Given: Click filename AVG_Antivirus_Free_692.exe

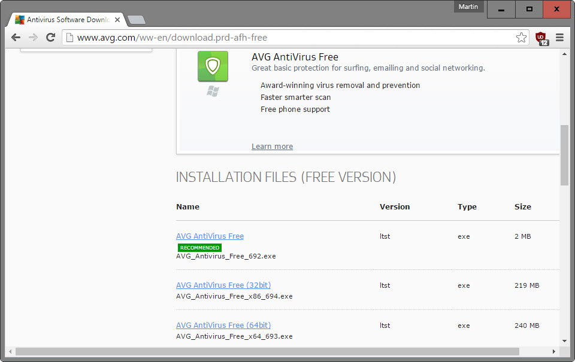Looking at the screenshot, I should pyautogui.click(x=226, y=257).
